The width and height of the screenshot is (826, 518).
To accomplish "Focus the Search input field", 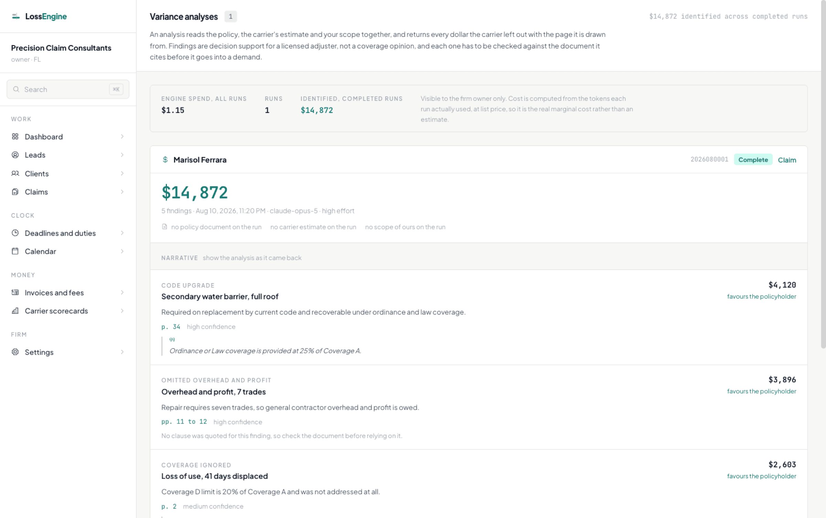I will coord(68,90).
